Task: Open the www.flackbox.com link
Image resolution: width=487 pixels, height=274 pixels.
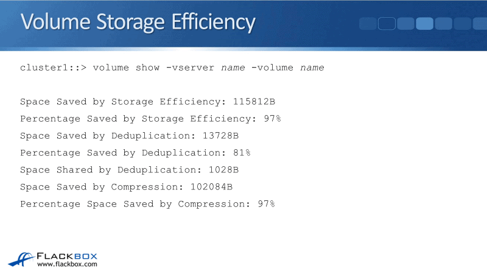Action: 67,264
